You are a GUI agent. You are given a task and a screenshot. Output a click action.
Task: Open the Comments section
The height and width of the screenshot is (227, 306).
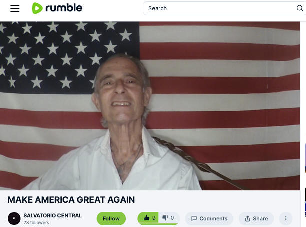[x=209, y=218]
